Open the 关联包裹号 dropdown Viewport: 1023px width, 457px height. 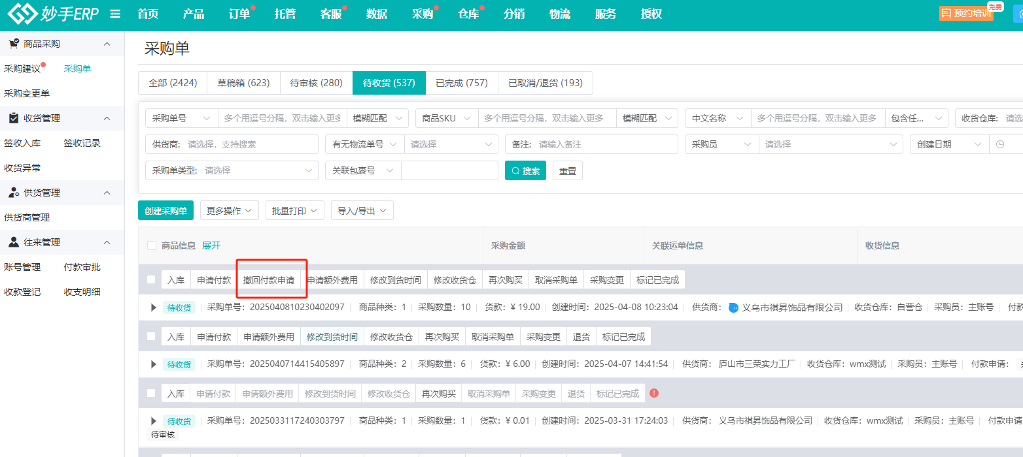363,170
